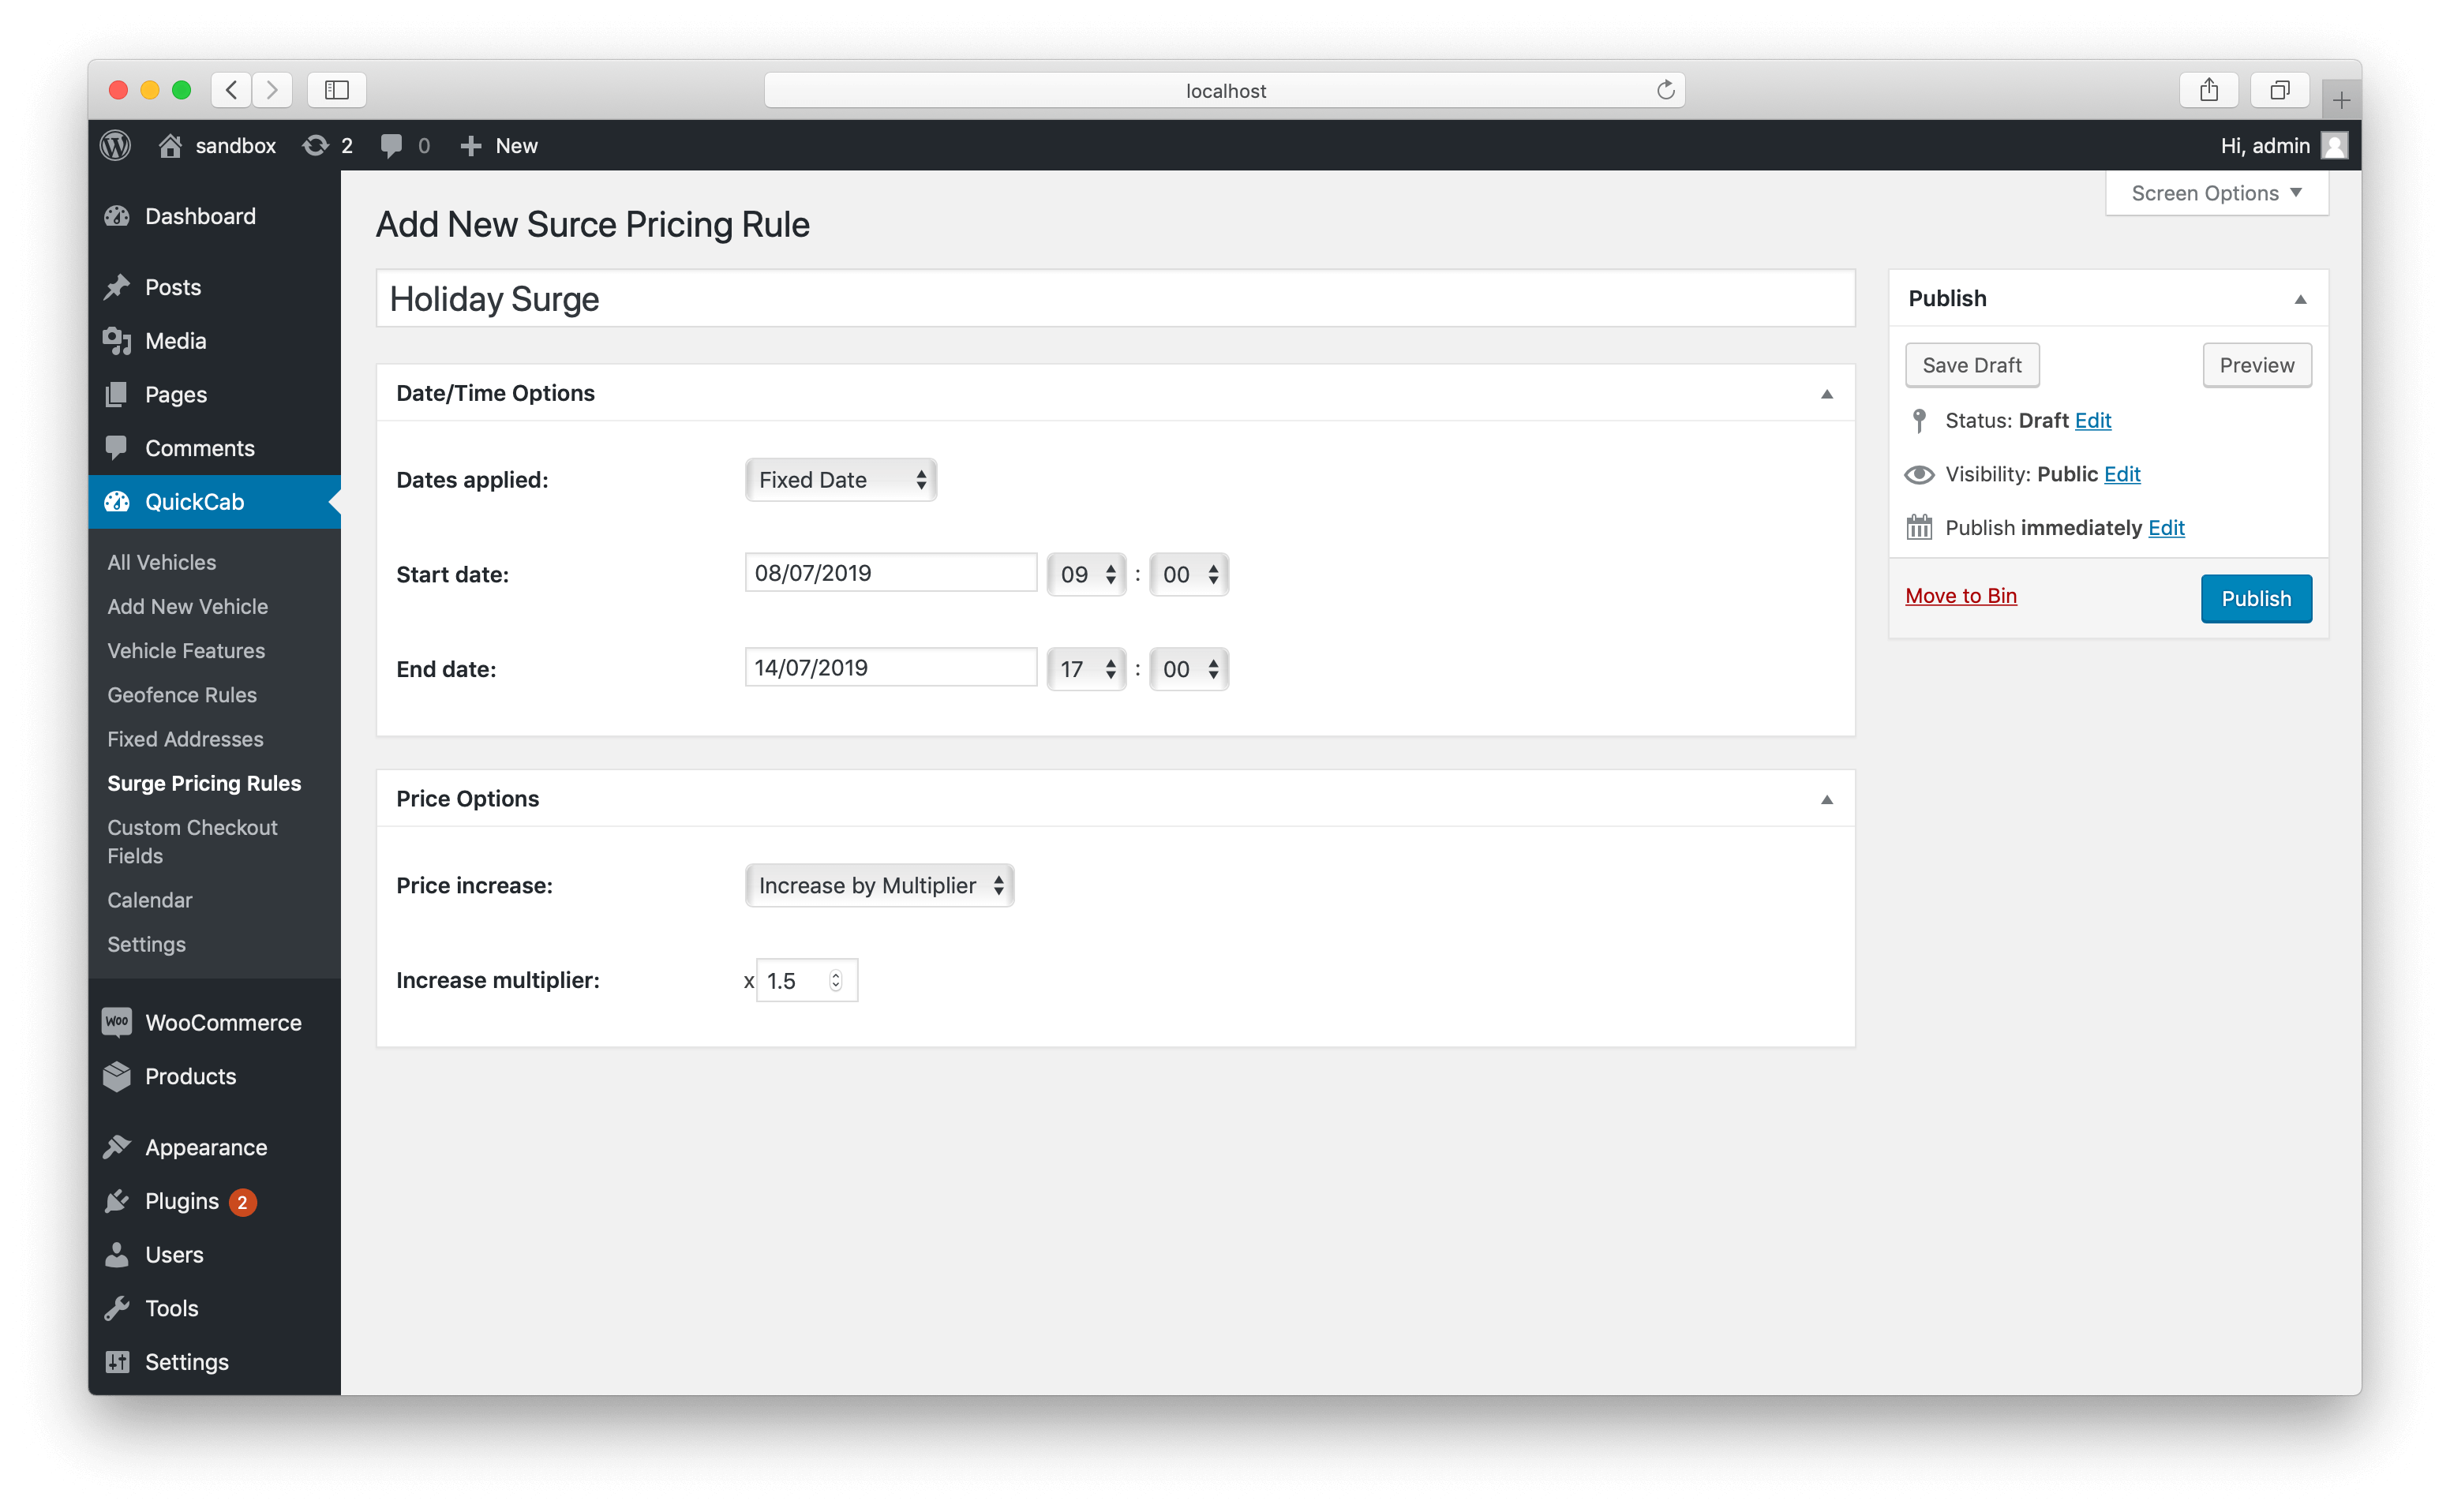Screen dimensions: 2450x1512
Task: Click the pin icon next to Status Draft
Action: pos(1918,420)
